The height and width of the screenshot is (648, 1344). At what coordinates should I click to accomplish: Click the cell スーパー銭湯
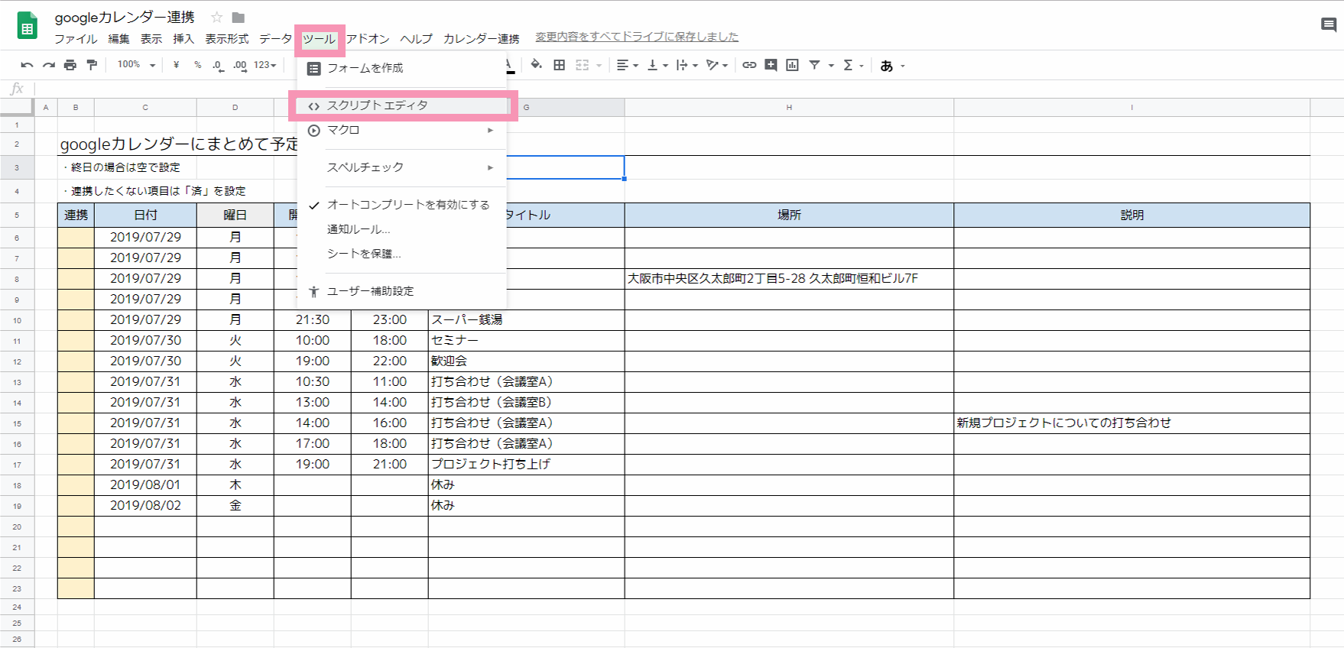526,320
